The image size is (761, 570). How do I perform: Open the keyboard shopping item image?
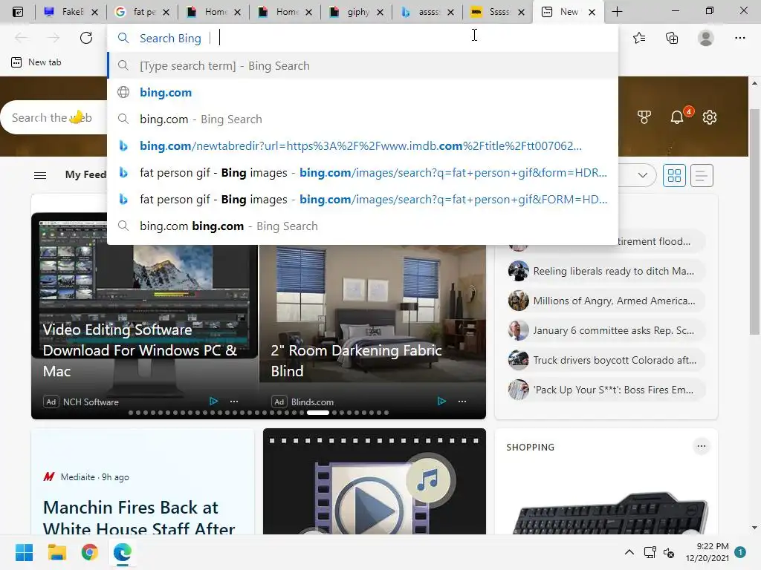(x=609, y=514)
